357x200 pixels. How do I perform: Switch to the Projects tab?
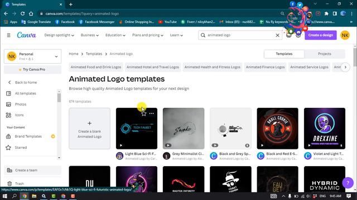coord(325,54)
